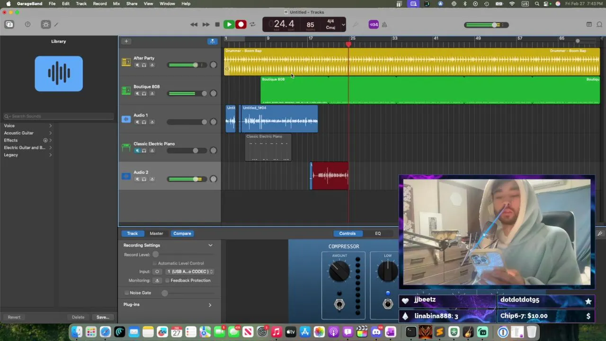Adjust the After Party volume slider

pos(187,65)
